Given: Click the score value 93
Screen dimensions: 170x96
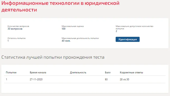Looking at the screenshot, I should point(106,79).
